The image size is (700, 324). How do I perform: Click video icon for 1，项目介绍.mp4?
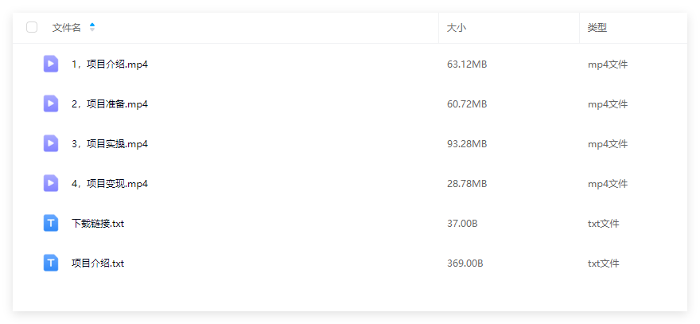50,64
